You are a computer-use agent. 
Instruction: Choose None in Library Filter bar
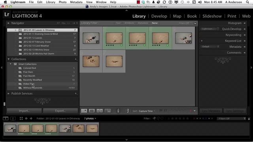click(155, 23)
